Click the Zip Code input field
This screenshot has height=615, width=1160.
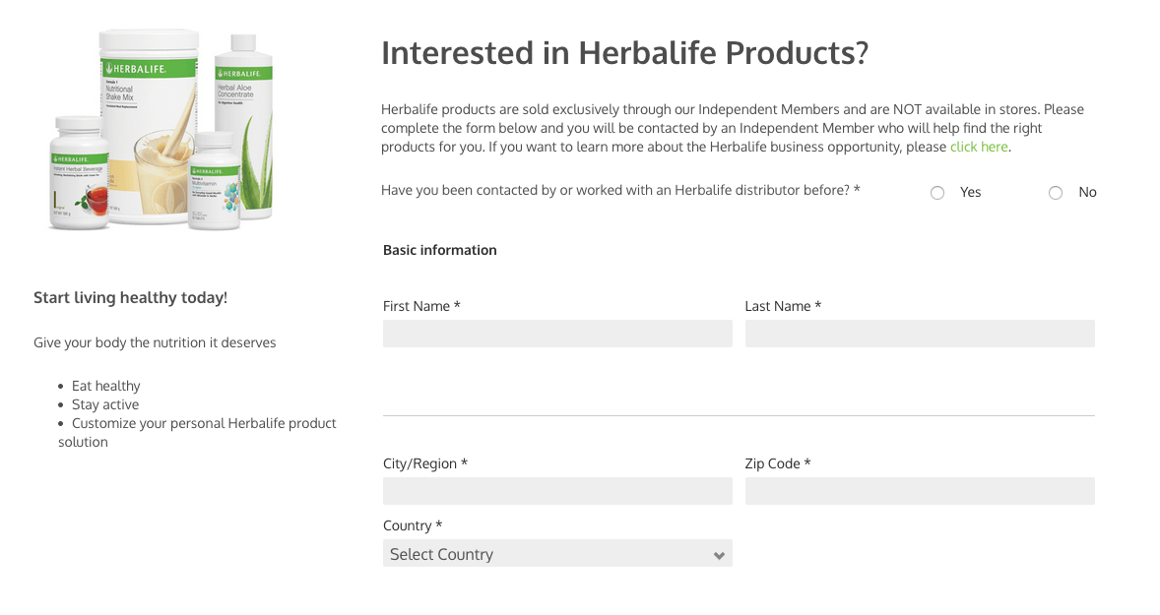point(920,491)
